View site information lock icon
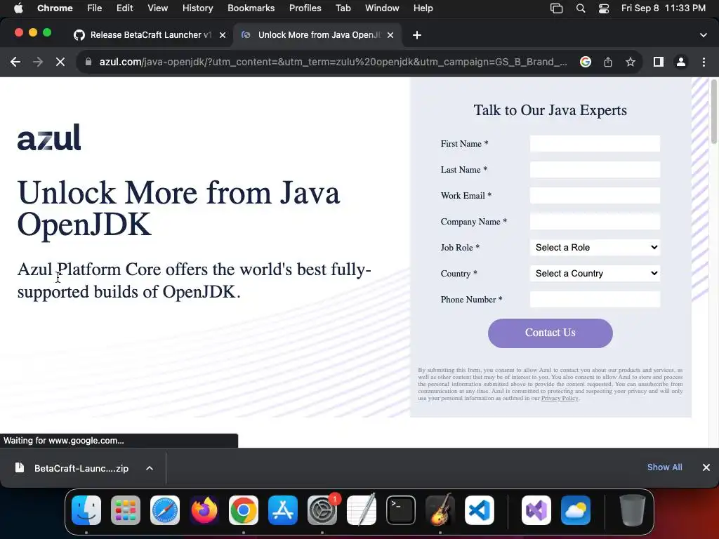This screenshot has width=719, height=539. [x=88, y=62]
